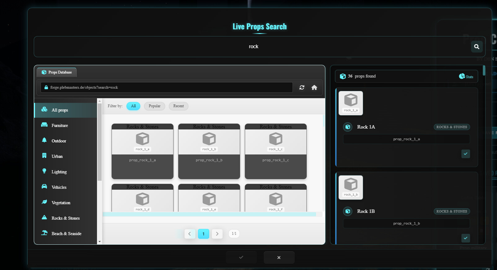This screenshot has height=270, width=497.
Task: Filter props by Popular
Action: (x=154, y=106)
